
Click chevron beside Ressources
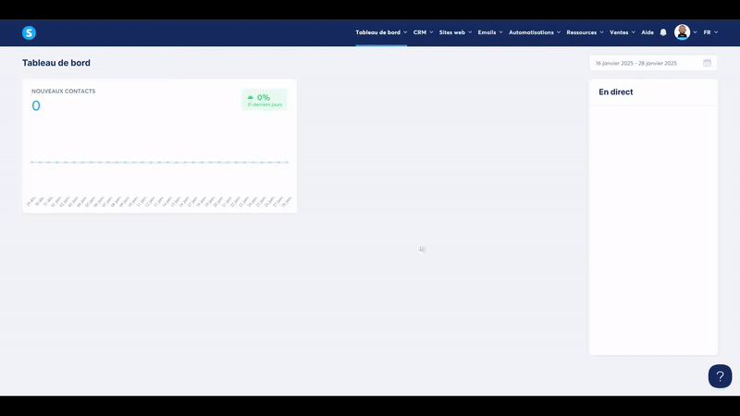[x=601, y=32]
